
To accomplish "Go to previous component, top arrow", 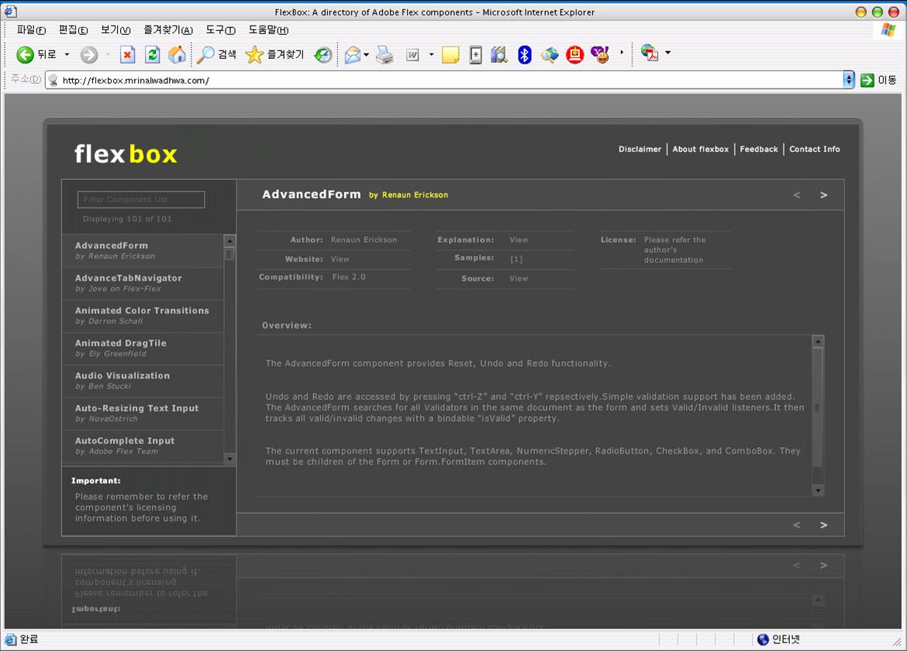I will click(x=796, y=195).
